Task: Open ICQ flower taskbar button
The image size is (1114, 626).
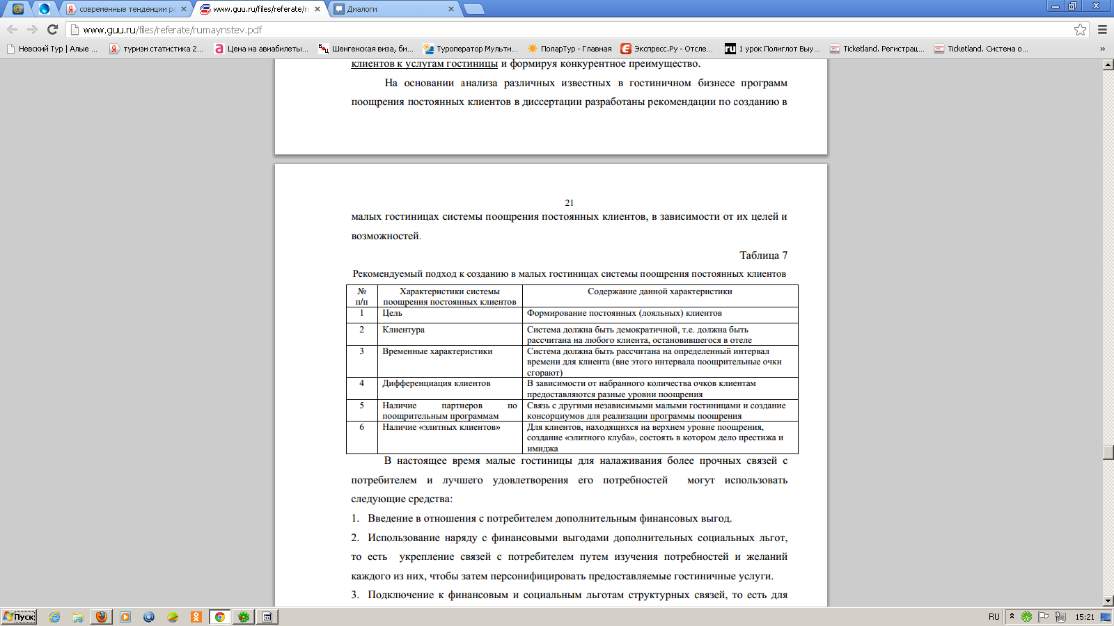Action: point(244,617)
